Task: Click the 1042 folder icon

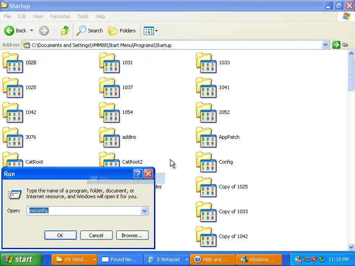Action: point(13,113)
